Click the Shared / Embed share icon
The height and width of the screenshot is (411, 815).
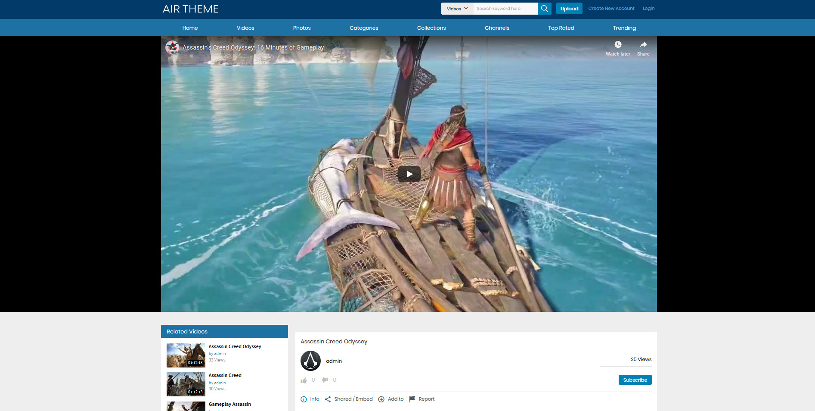328,399
